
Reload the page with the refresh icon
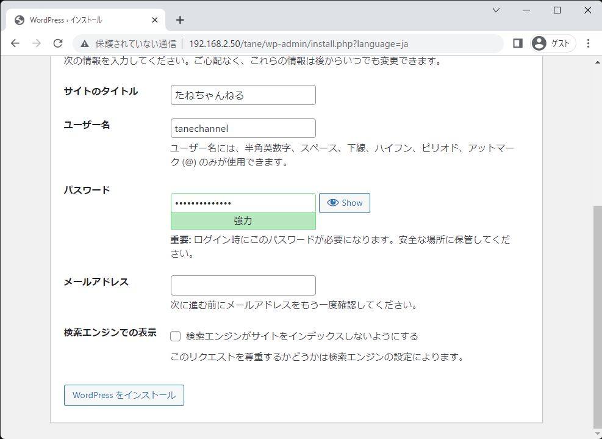pyautogui.click(x=58, y=43)
